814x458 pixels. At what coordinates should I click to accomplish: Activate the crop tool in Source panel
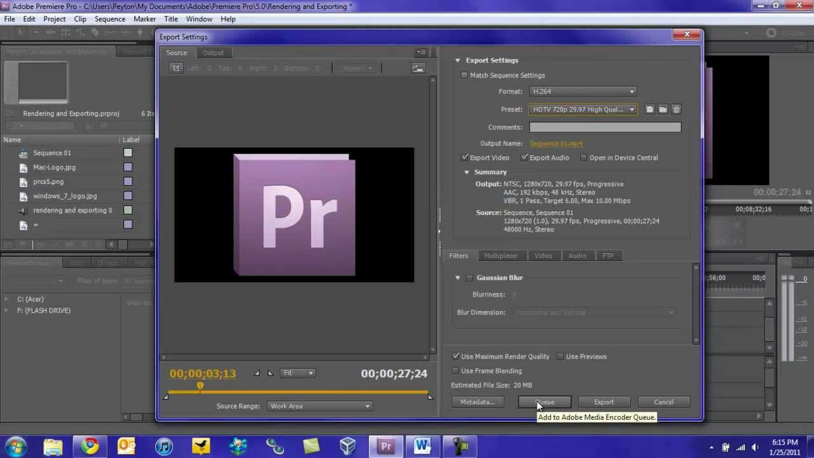point(176,68)
